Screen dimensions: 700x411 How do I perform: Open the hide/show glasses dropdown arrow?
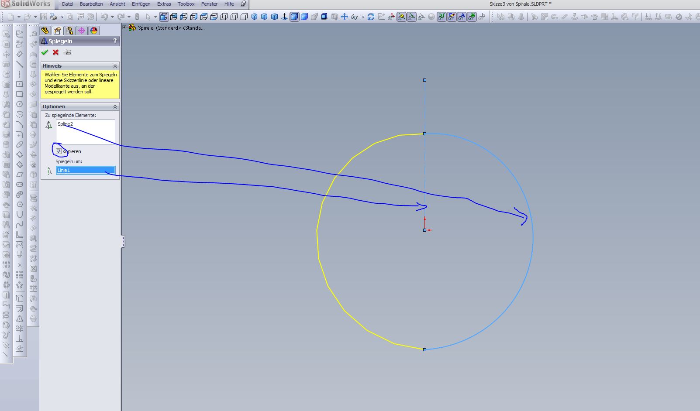coord(362,17)
